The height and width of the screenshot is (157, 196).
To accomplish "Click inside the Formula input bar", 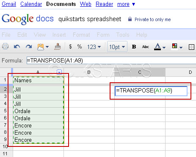I will [111, 60].
